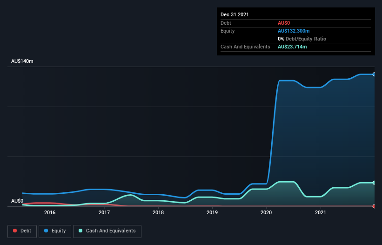This screenshot has height=245, width=382.
Task: Select the red Debt endpoint marker
Action: (374, 206)
